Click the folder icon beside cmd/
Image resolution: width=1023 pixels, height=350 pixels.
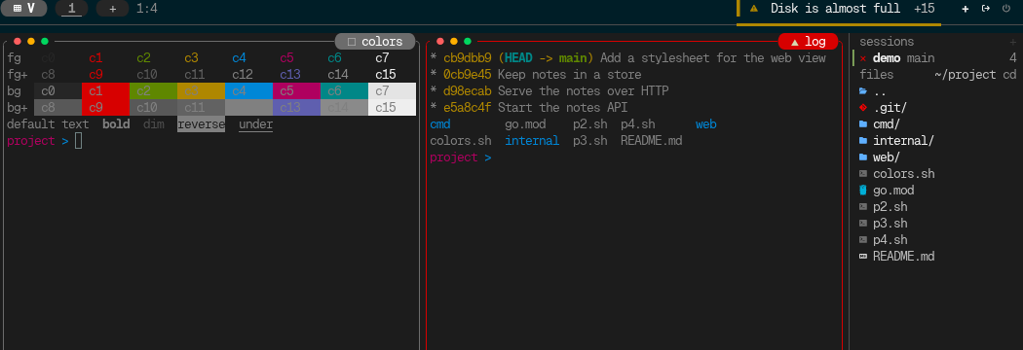(x=863, y=124)
